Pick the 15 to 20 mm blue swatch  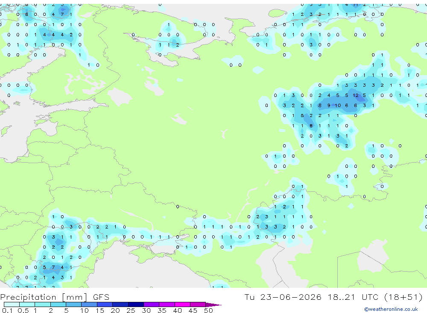[105, 304]
